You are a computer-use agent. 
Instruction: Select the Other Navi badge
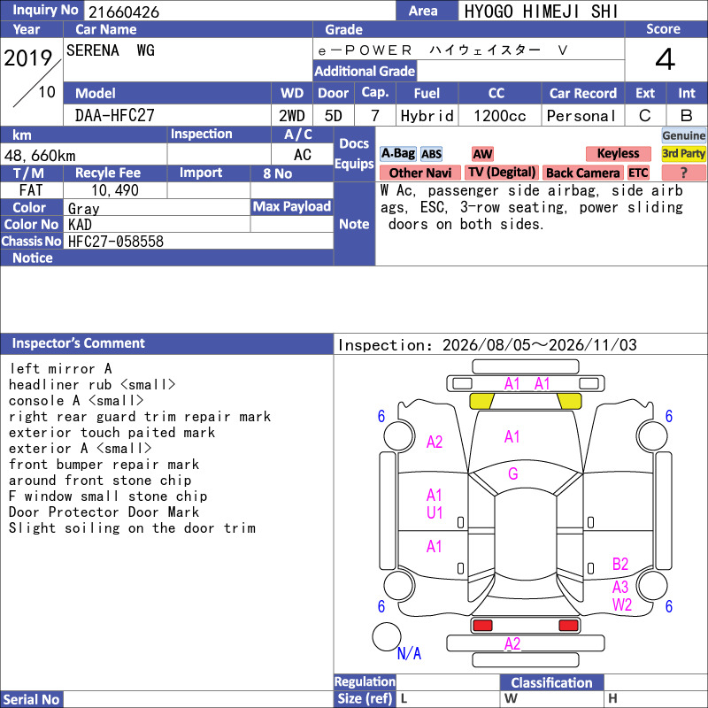tap(419, 173)
